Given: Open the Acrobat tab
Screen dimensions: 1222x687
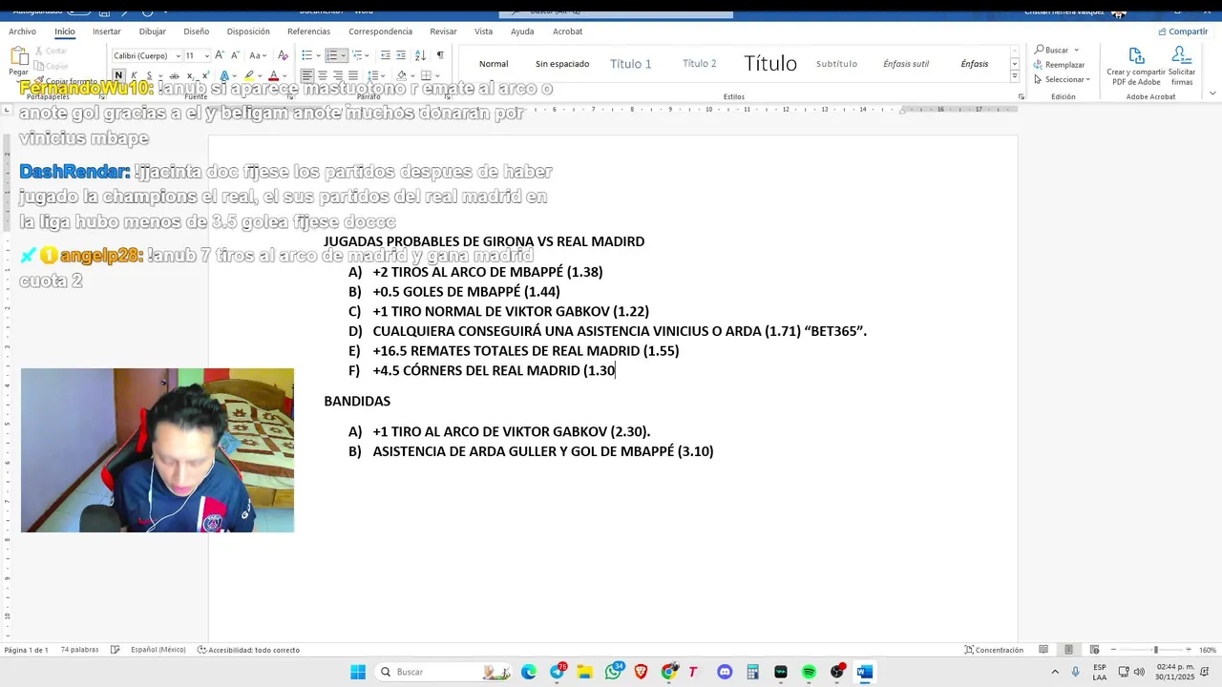Looking at the screenshot, I should (567, 31).
